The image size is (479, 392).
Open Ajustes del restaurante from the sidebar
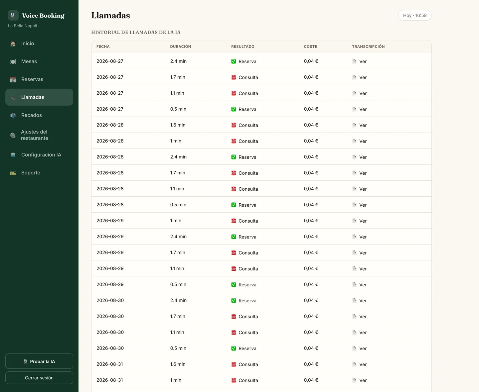pyautogui.click(x=39, y=135)
